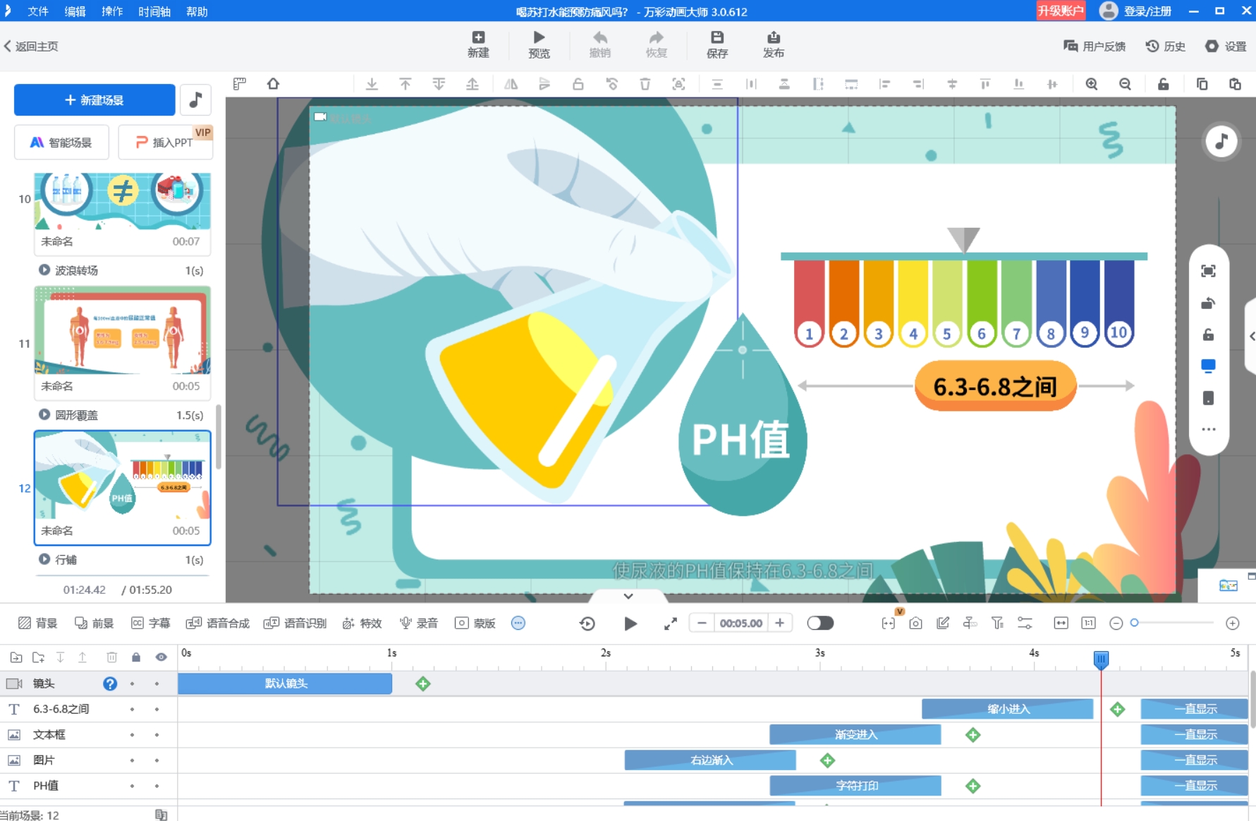Click the paste icon in the canvas toolbar

click(1236, 84)
